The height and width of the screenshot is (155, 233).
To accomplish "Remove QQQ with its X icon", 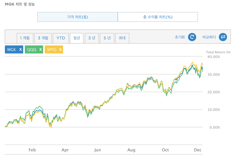I will [x=40, y=50].
